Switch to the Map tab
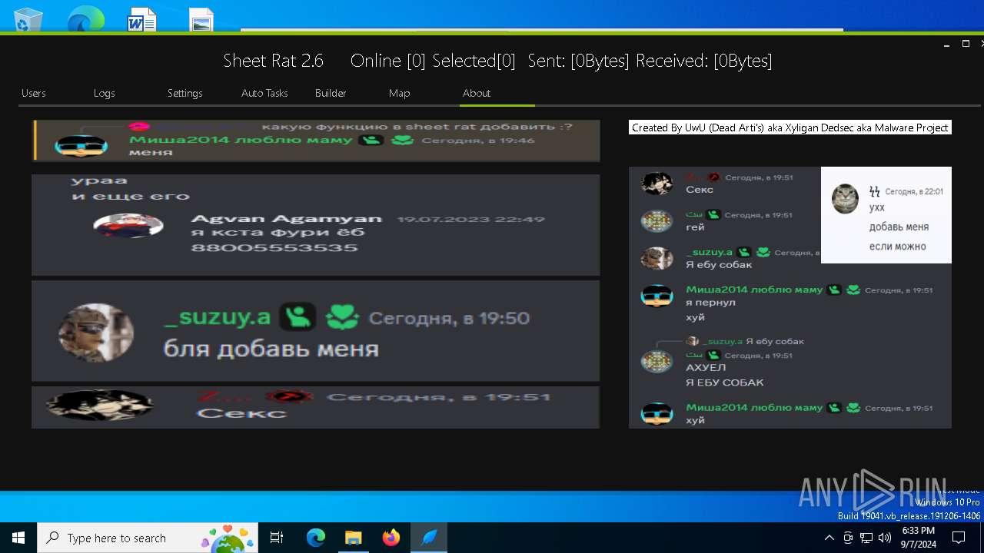 [x=400, y=93]
